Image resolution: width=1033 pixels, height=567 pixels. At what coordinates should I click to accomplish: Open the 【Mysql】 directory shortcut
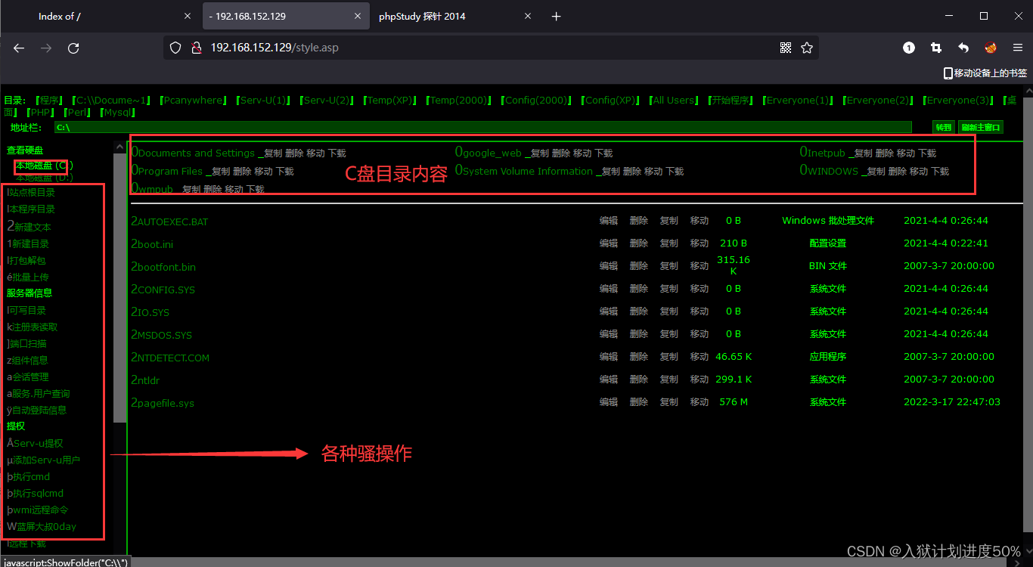117,113
